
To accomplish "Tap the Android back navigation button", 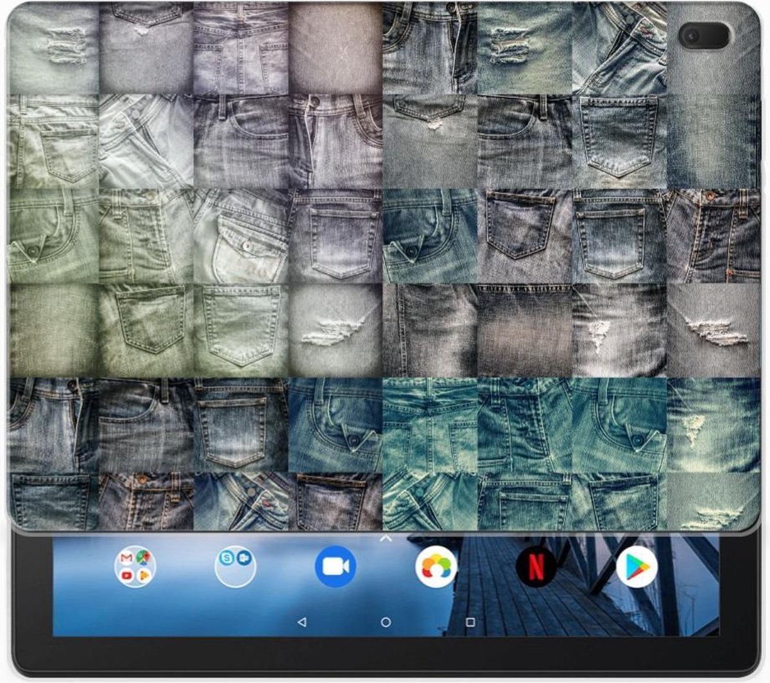I will point(302,622).
